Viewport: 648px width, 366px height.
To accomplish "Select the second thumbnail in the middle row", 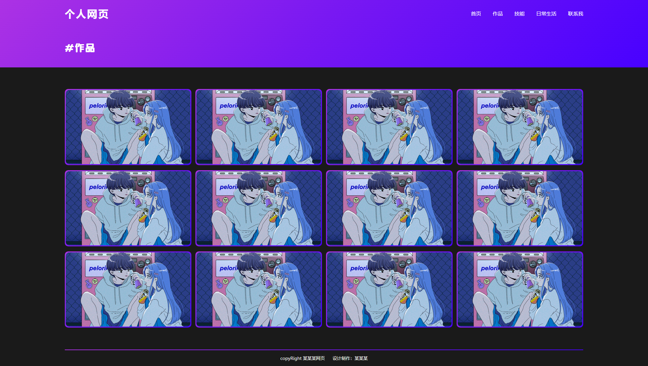I will (x=259, y=208).
